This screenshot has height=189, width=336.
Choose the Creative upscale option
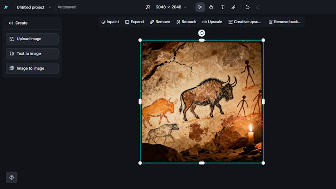(x=245, y=22)
